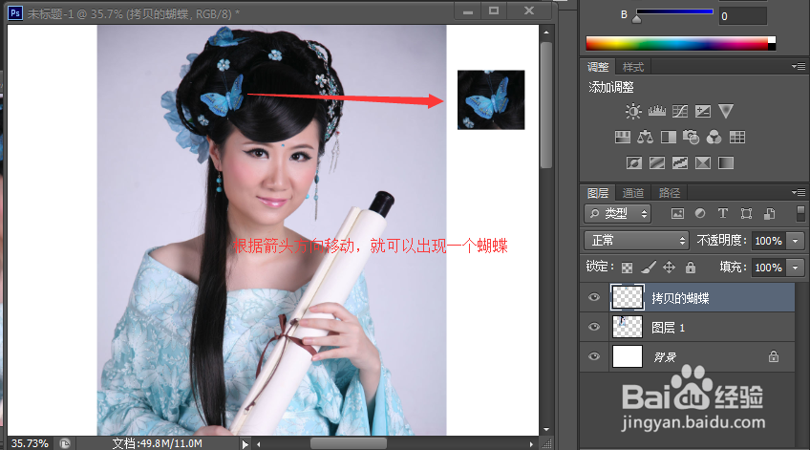Open the 图层 panel flyout menu

tap(799, 192)
